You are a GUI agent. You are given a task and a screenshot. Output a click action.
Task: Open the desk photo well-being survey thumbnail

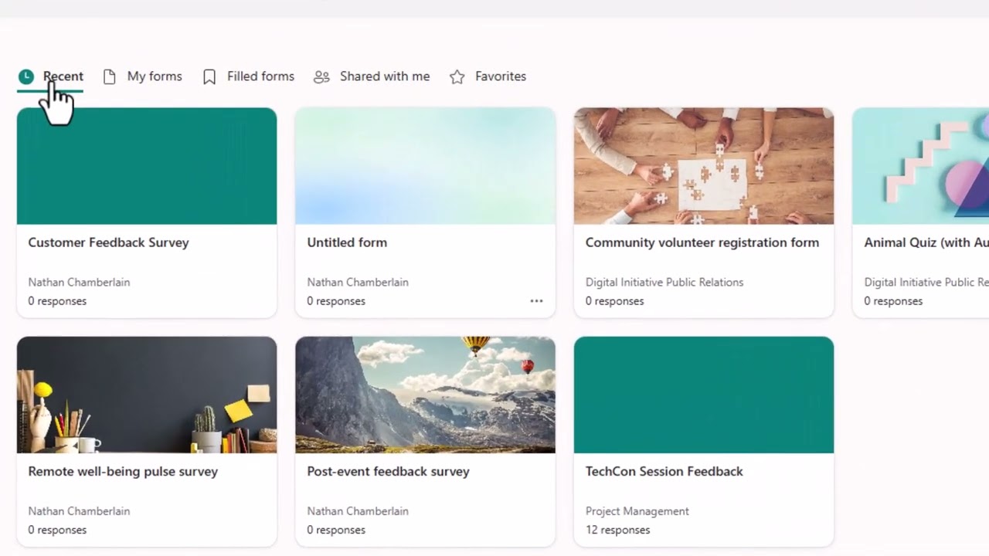[147, 395]
